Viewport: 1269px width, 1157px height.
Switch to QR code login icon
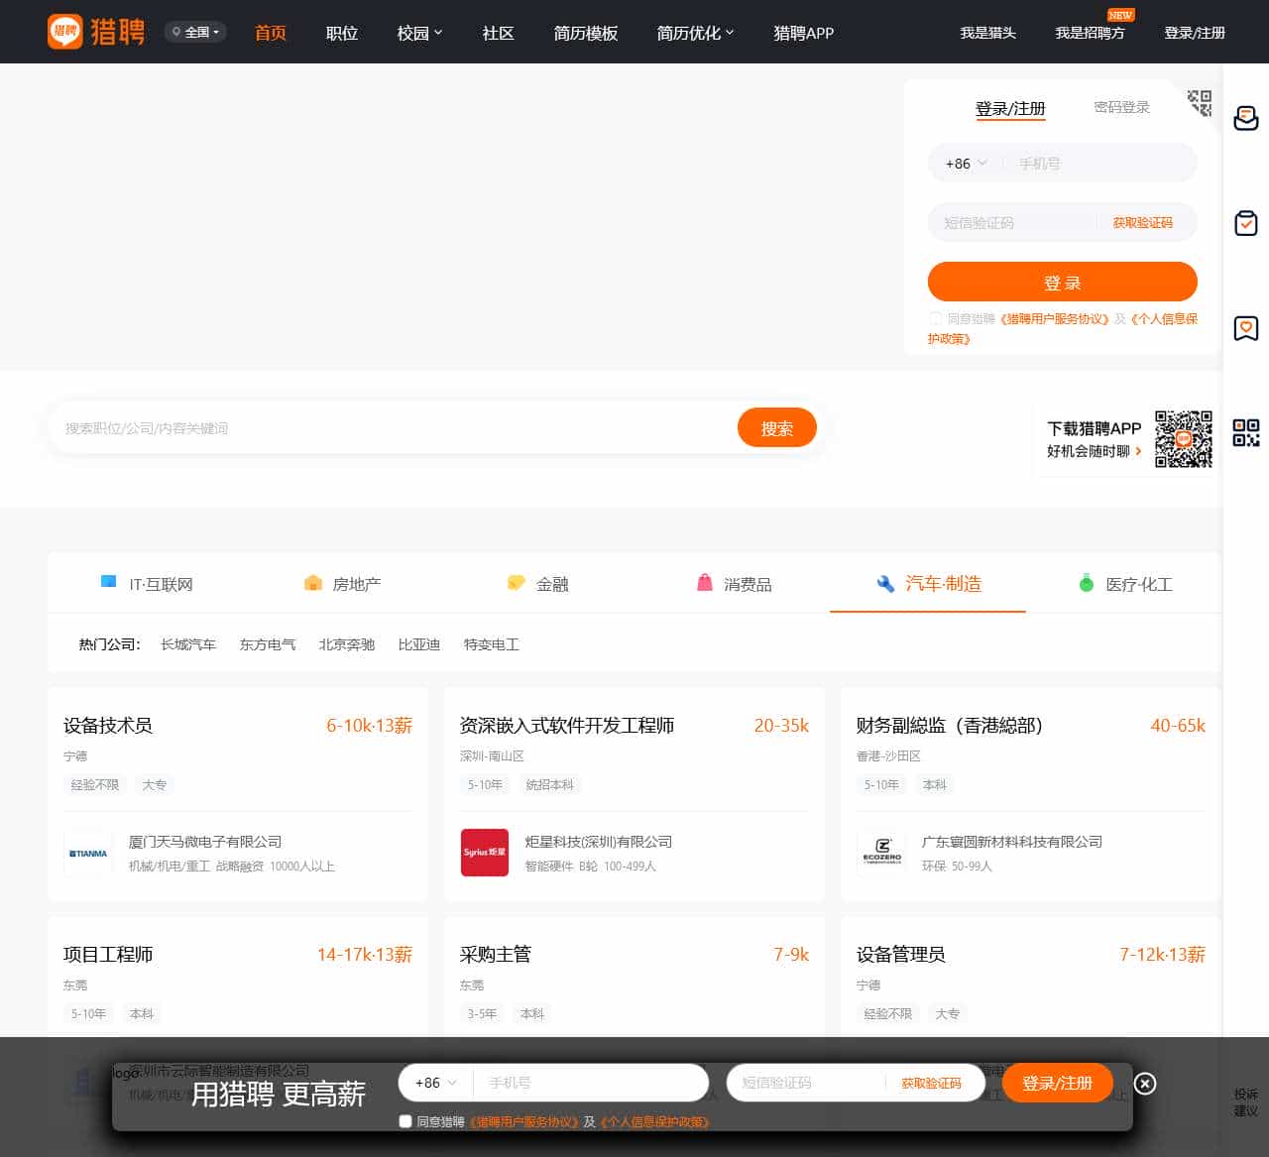point(1200,102)
